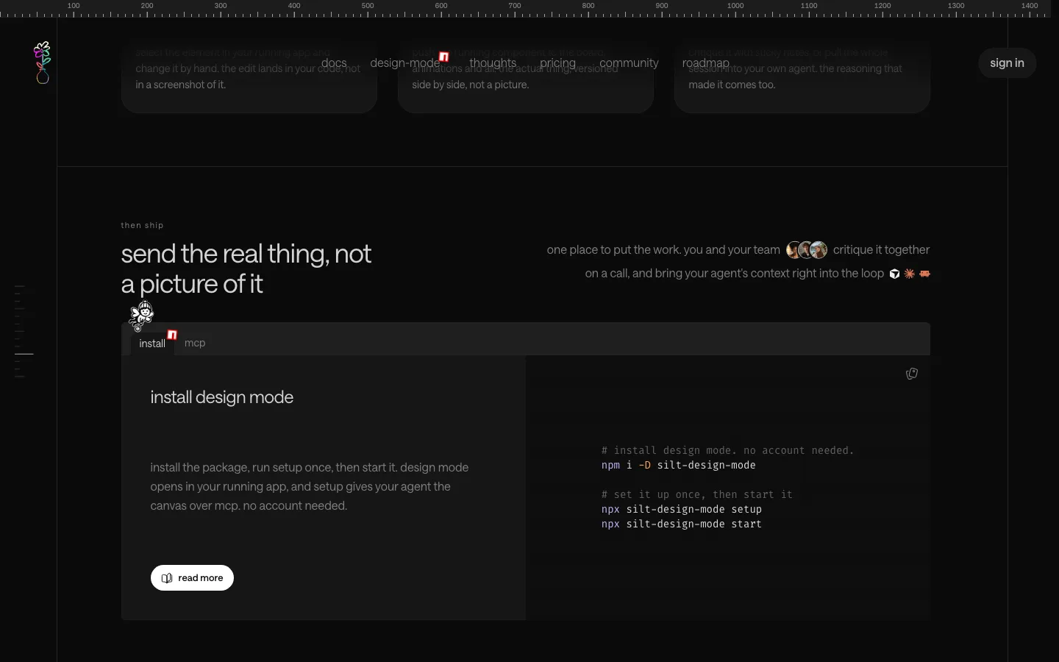Image resolution: width=1059 pixels, height=662 pixels.
Task: Click the highlighted long tick in left section indicator
Action: point(24,354)
